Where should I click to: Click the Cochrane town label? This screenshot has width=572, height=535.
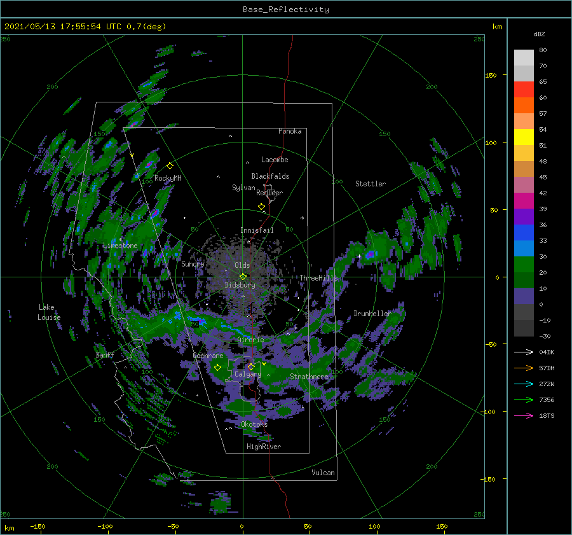[x=208, y=356]
